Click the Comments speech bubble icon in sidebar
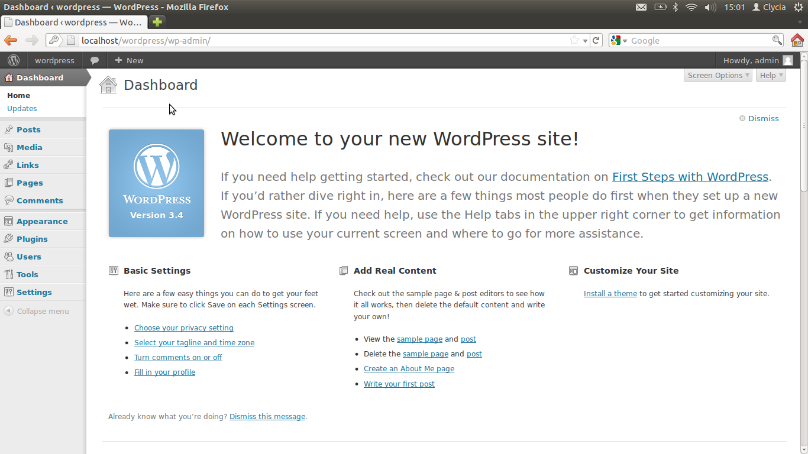This screenshot has width=808, height=454. [x=8, y=200]
